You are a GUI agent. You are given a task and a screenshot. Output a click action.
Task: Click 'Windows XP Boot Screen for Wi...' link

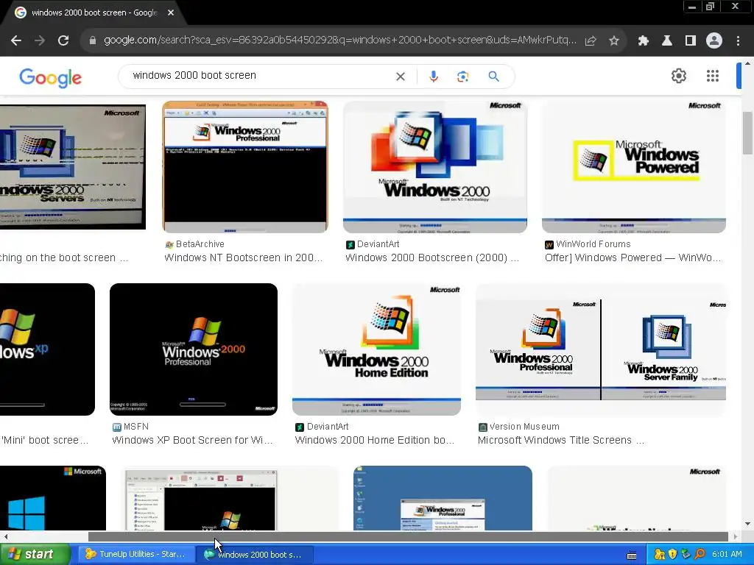point(192,441)
